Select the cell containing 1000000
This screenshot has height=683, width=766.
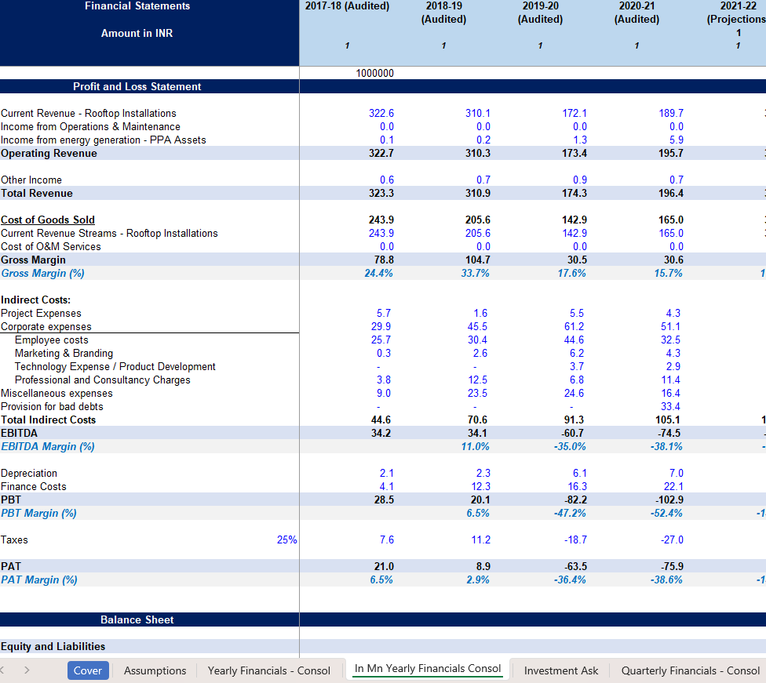point(374,73)
